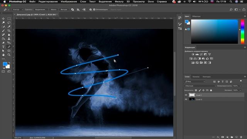
Task: Select the Path Selection arrow tool
Action: click(3, 51)
